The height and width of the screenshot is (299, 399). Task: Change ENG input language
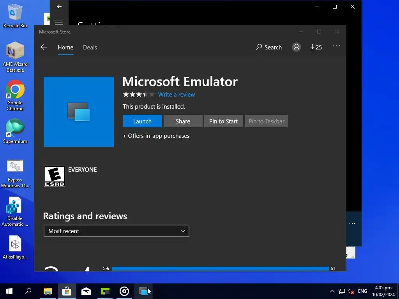362,291
